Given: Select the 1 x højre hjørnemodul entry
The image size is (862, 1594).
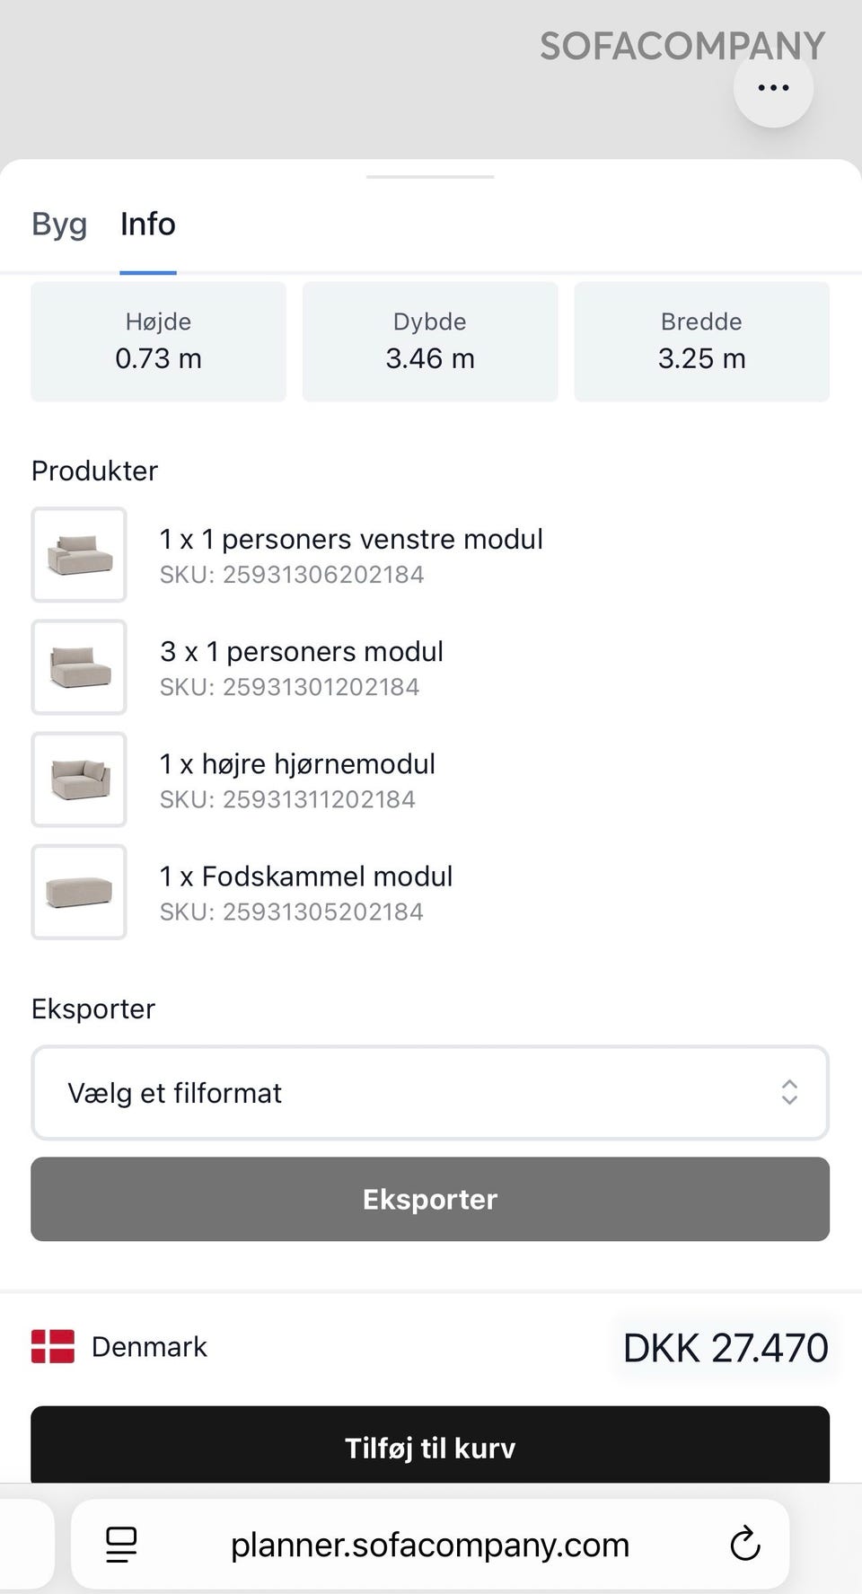Looking at the screenshot, I should click(297, 764).
